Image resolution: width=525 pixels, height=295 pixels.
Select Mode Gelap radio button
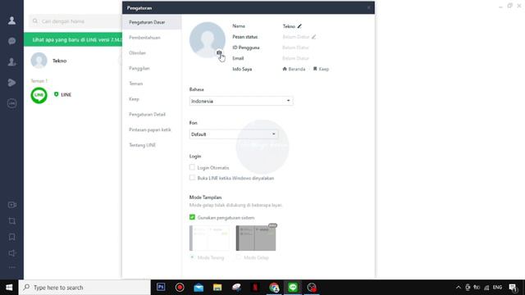tap(239, 257)
